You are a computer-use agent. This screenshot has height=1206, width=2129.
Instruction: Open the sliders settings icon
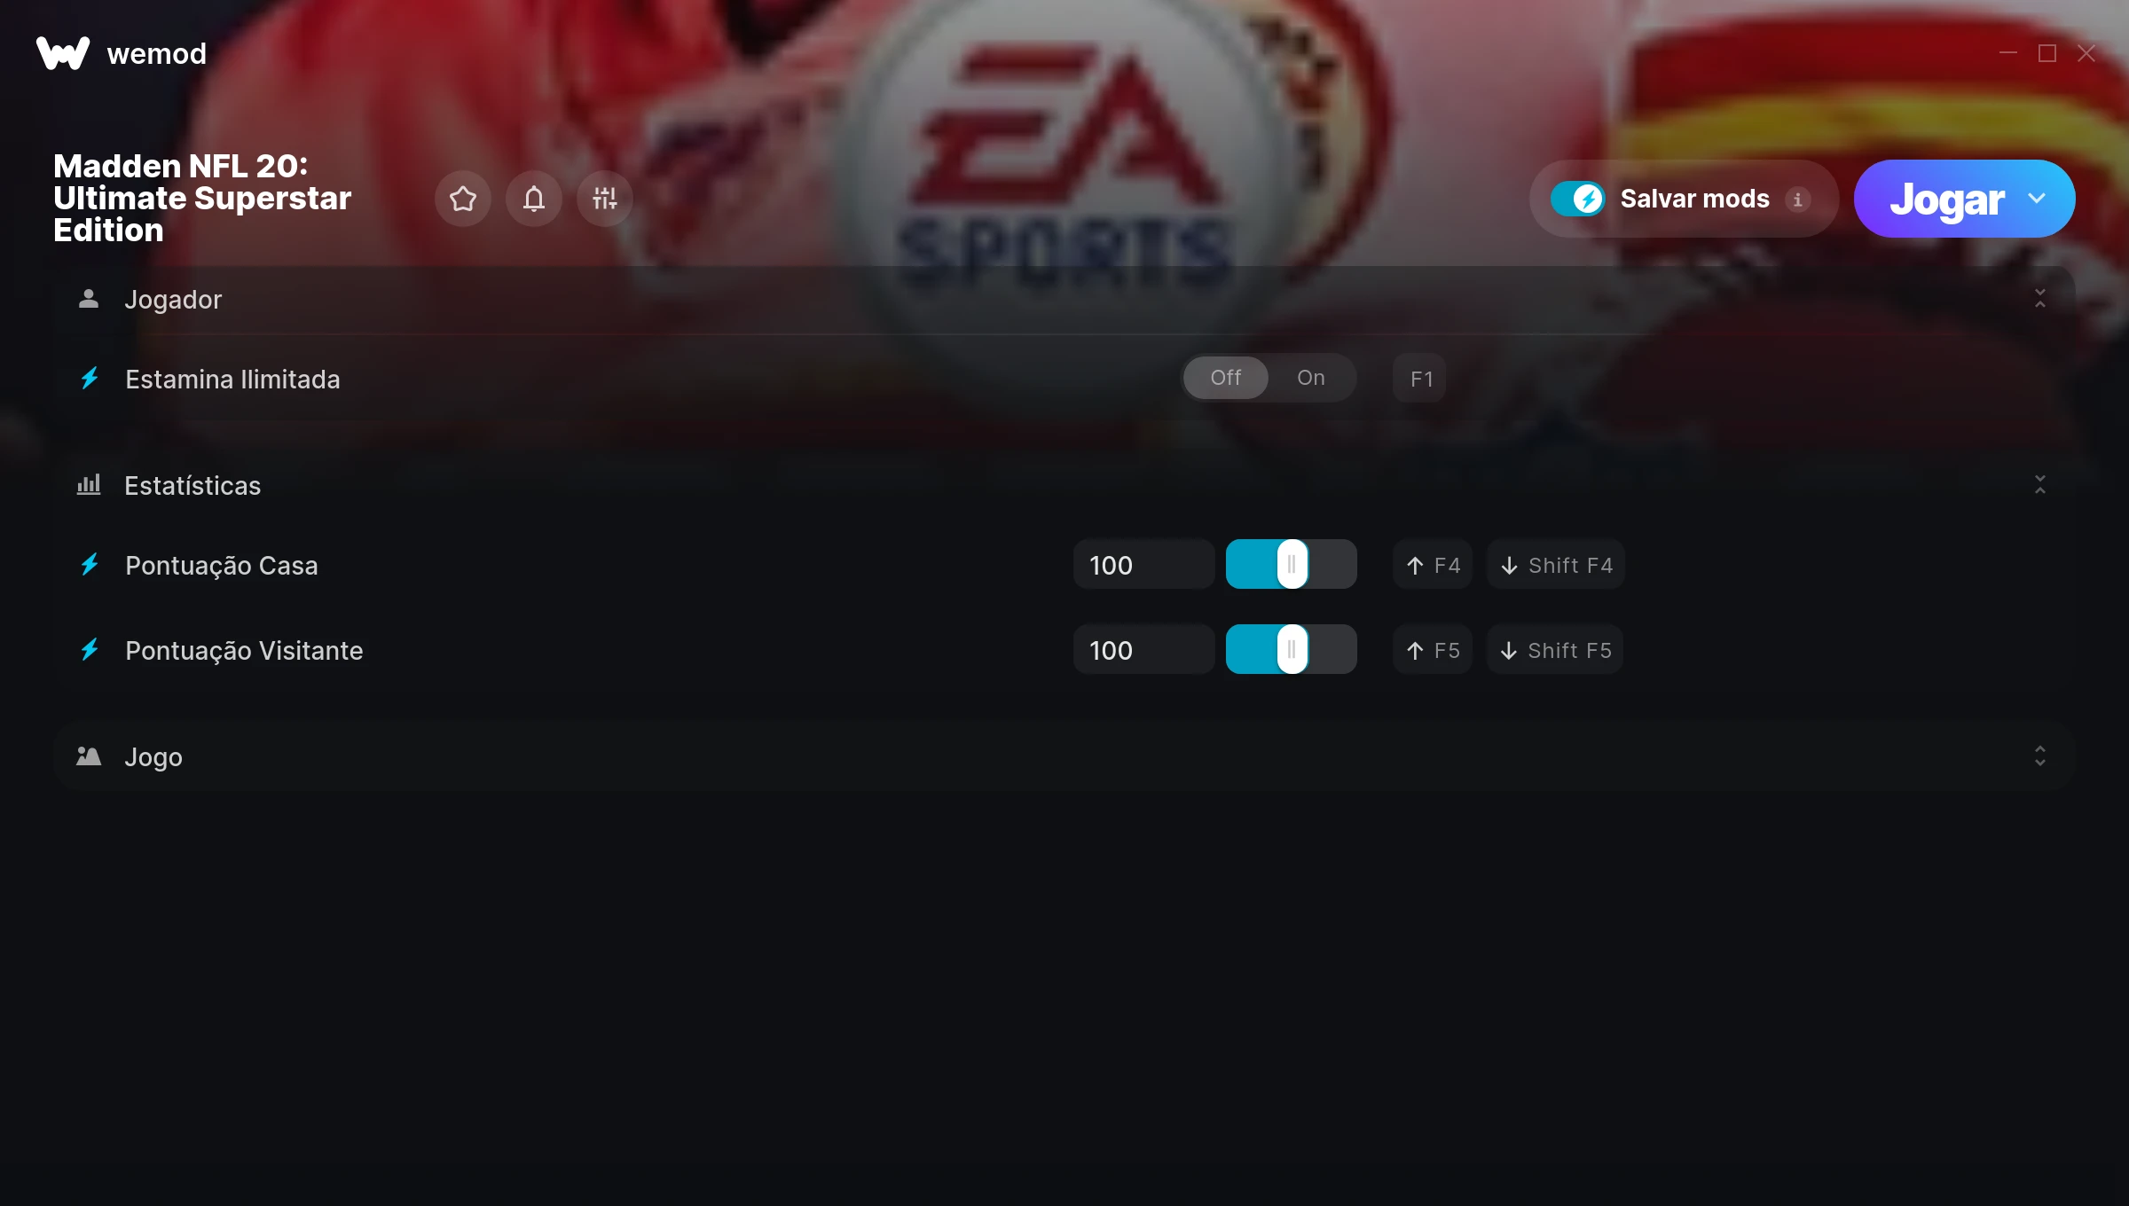click(x=605, y=199)
